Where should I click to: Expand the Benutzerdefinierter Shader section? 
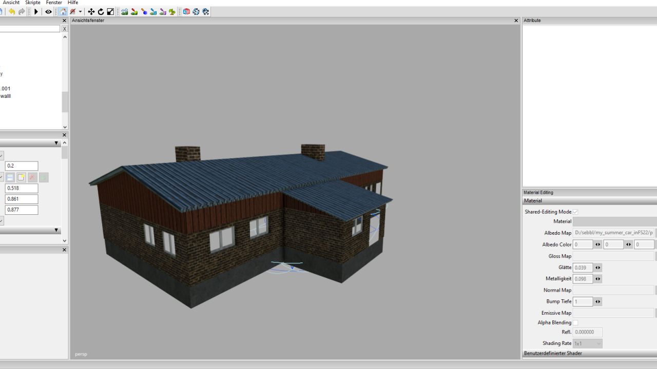[552, 353]
